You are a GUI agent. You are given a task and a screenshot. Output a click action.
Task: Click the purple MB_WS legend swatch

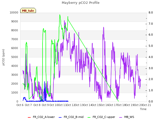coord(121,117)
